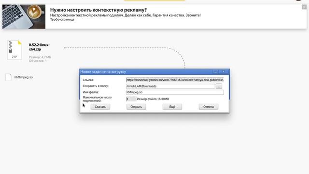Click the Сохранять в папку path field

click(x=170, y=86)
